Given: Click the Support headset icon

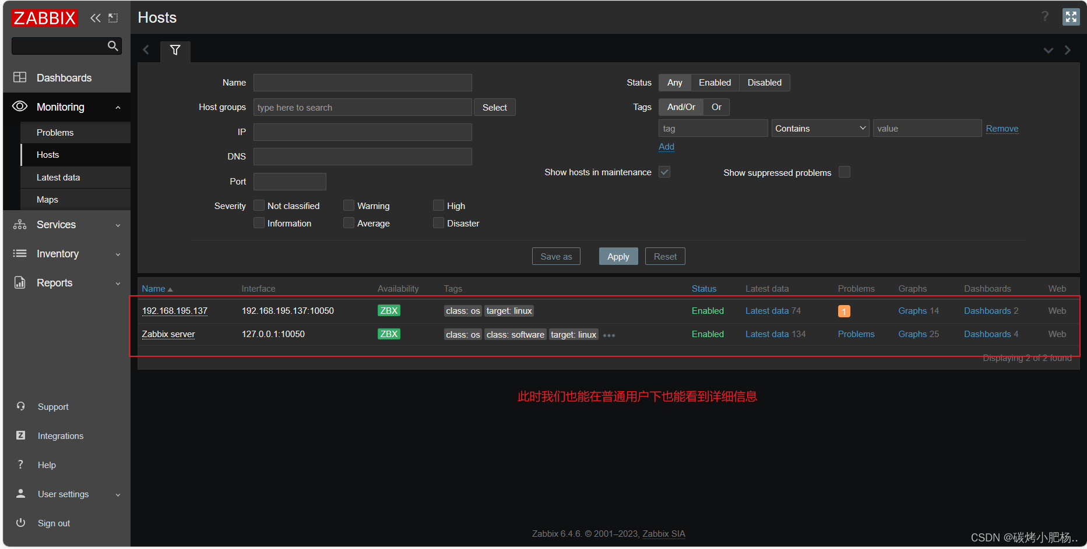Looking at the screenshot, I should [20, 406].
